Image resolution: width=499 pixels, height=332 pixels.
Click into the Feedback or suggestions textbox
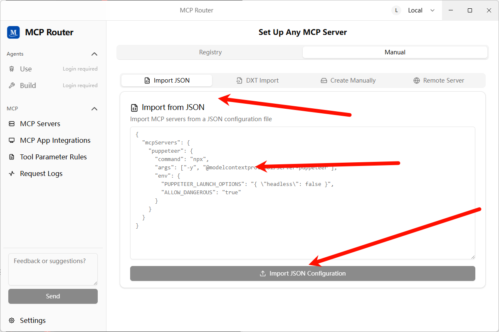pyautogui.click(x=53, y=269)
